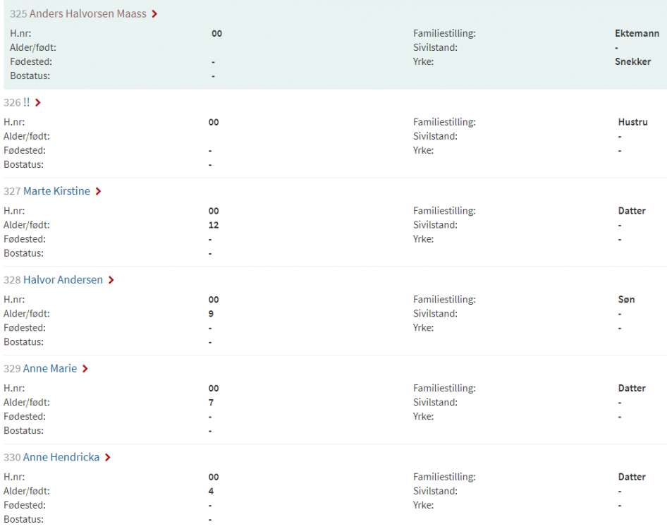The image size is (667, 529).
Task: Open the Anders Halvorsen Maass person link
Action: point(87,14)
